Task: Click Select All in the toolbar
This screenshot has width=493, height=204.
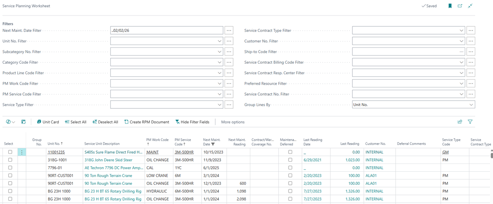Action: 76,122
